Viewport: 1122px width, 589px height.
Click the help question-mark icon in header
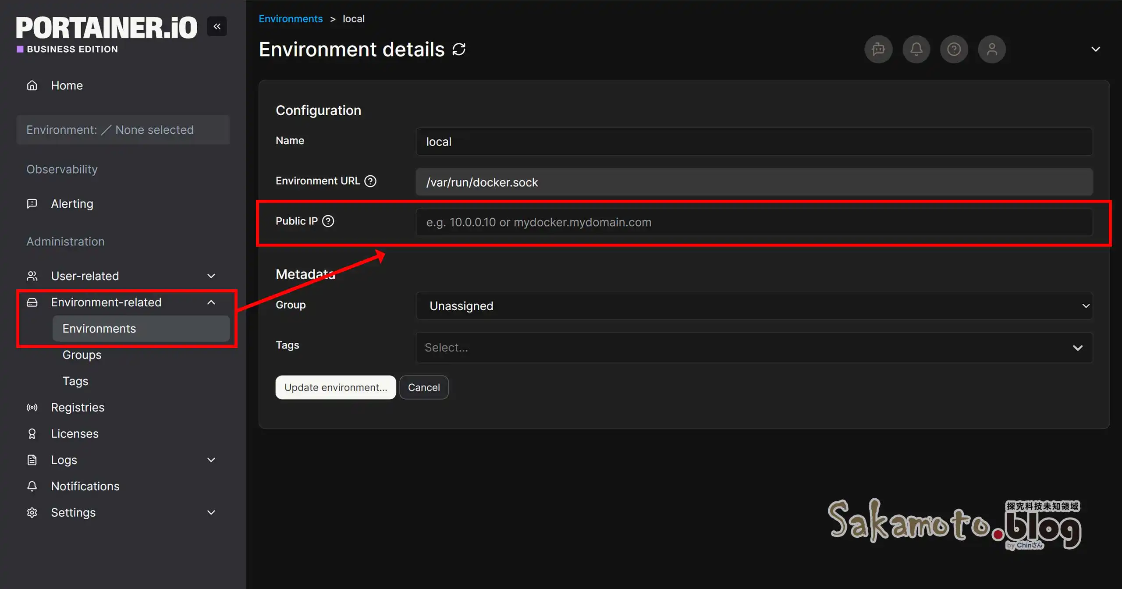click(x=954, y=49)
